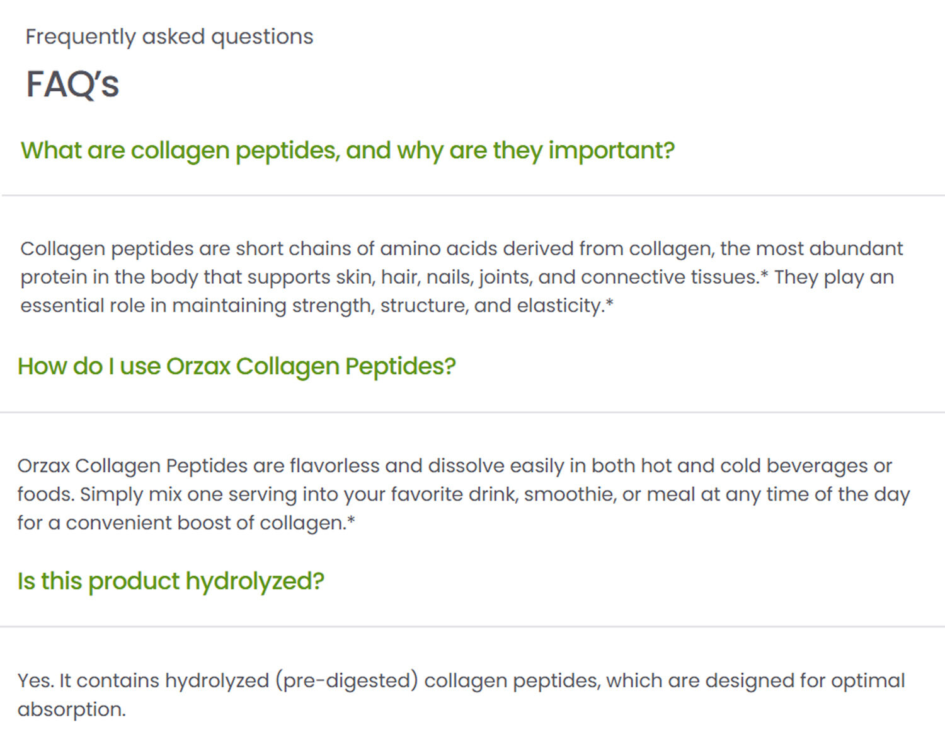The height and width of the screenshot is (744, 945).
Task: Click the word "Orzax" in the second question heading
Action: tap(198, 366)
